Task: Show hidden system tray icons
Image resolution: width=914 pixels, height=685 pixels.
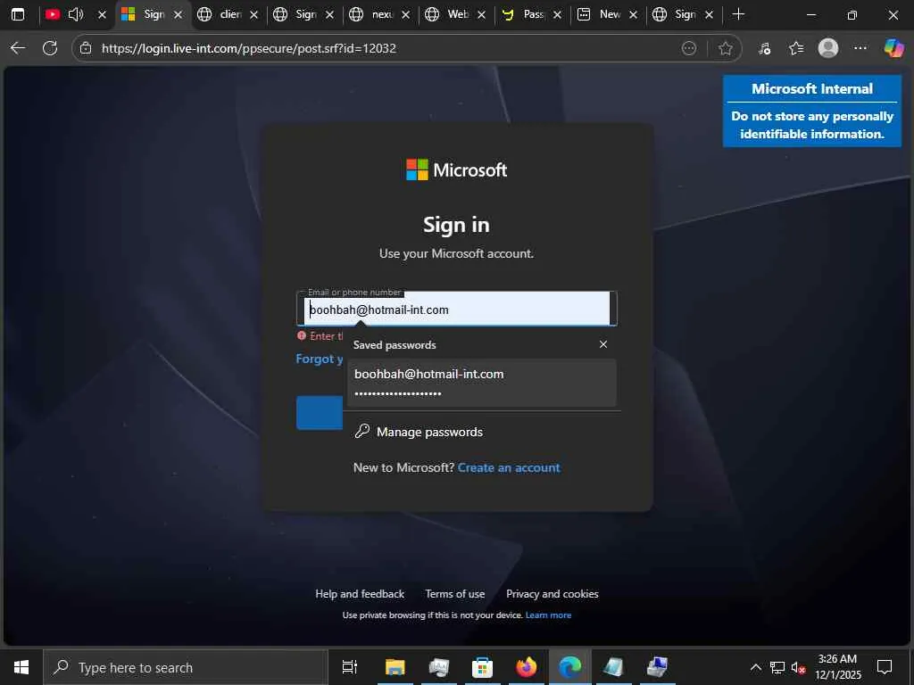Action: tap(755, 667)
